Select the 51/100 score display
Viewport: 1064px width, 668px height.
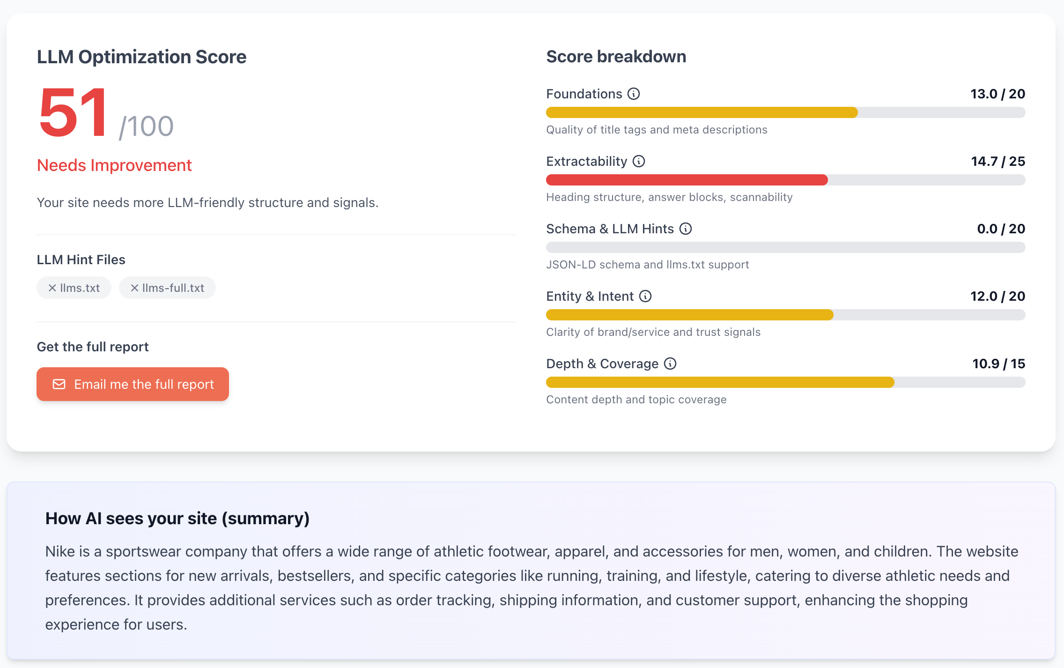point(105,114)
